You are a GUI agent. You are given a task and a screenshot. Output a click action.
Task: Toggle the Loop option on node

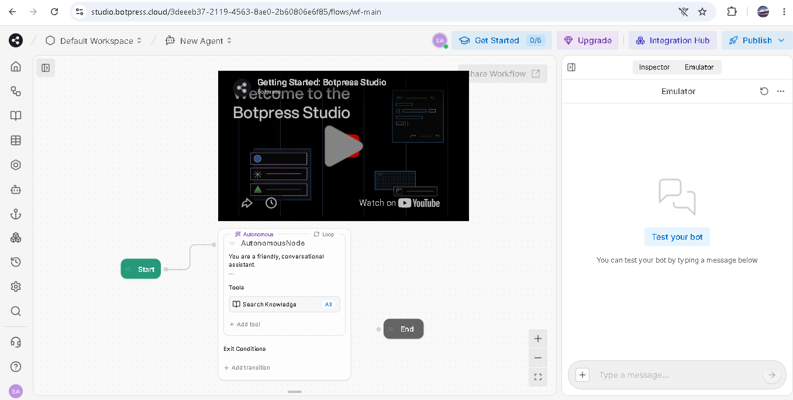click(324, 234)
